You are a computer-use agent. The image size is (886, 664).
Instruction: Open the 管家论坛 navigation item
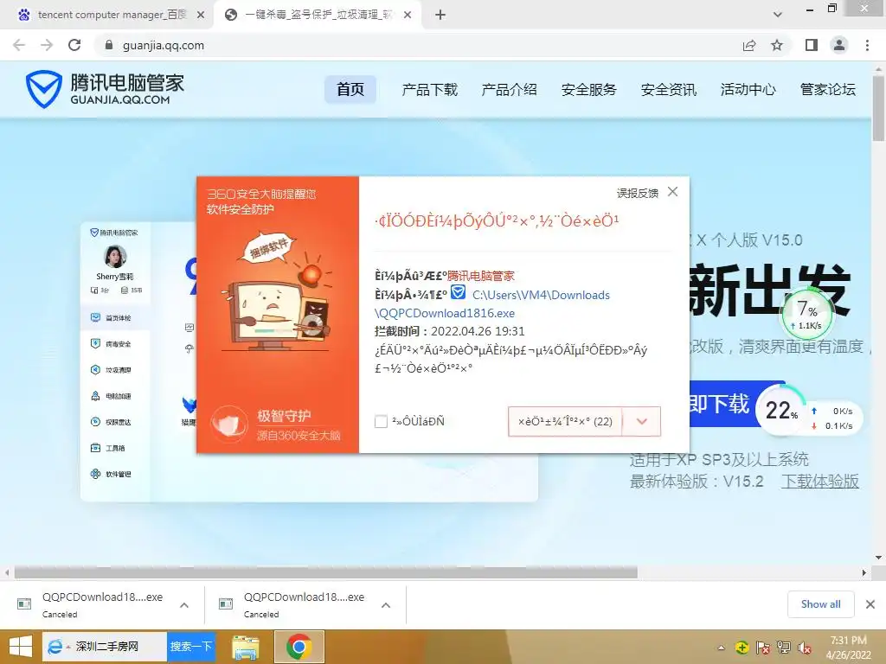click(828, 89)
